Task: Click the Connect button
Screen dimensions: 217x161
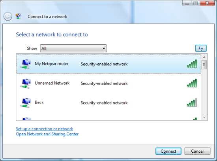Action: click(x=168, y=151)
